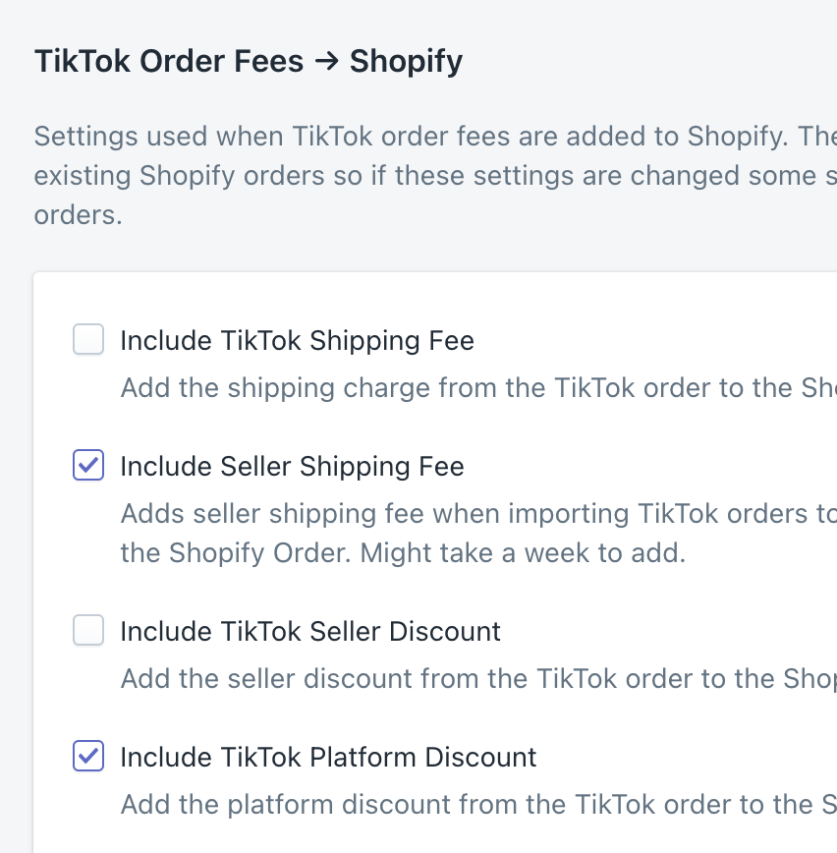Click the "TikTok Order Fees" heading text
Viewport: 837px width, 853px height.
[169, 62]
